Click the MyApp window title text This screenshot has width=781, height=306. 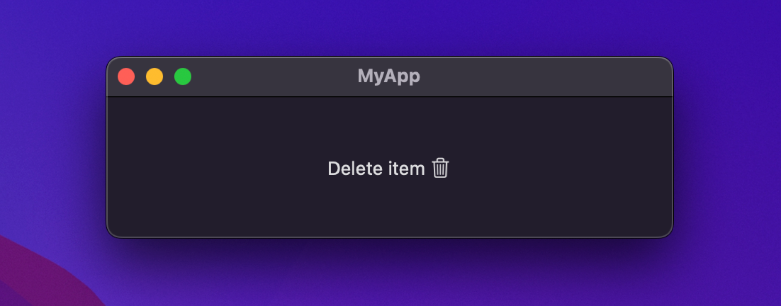pos(389,76)
